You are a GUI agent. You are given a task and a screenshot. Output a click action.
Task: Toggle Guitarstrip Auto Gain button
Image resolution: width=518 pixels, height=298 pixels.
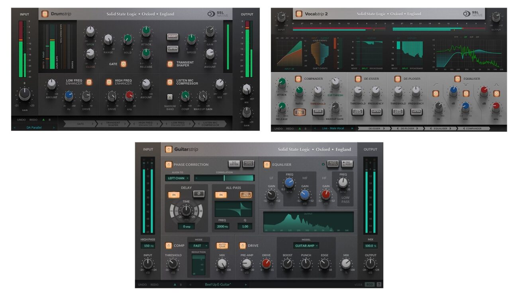pos(222,245)
